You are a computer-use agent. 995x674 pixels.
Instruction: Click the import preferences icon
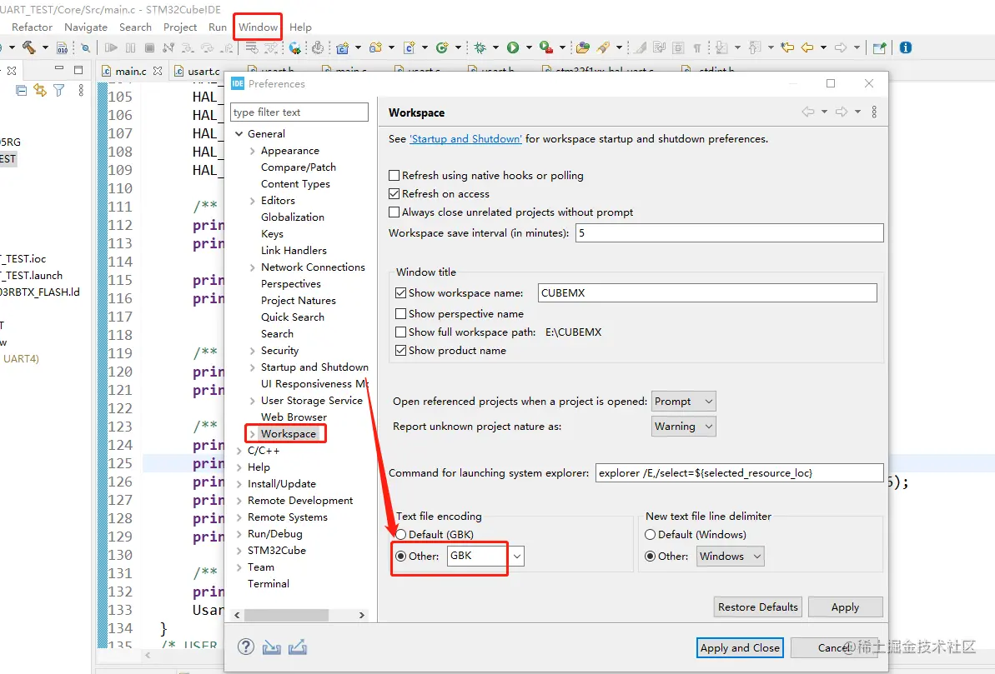pos(272,647)
